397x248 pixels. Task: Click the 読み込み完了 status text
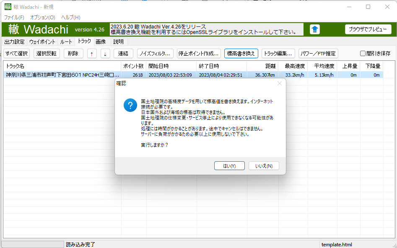[x=80, y=245]
